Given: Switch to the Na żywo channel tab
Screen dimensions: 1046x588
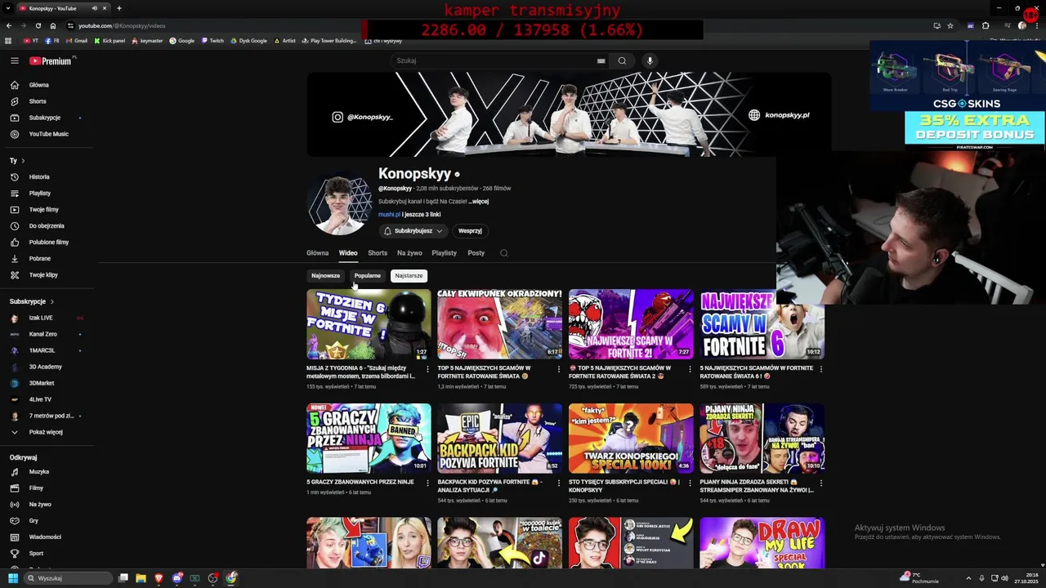Looking at the screenshot, I should pyautogui.click(x=409, y=253).
